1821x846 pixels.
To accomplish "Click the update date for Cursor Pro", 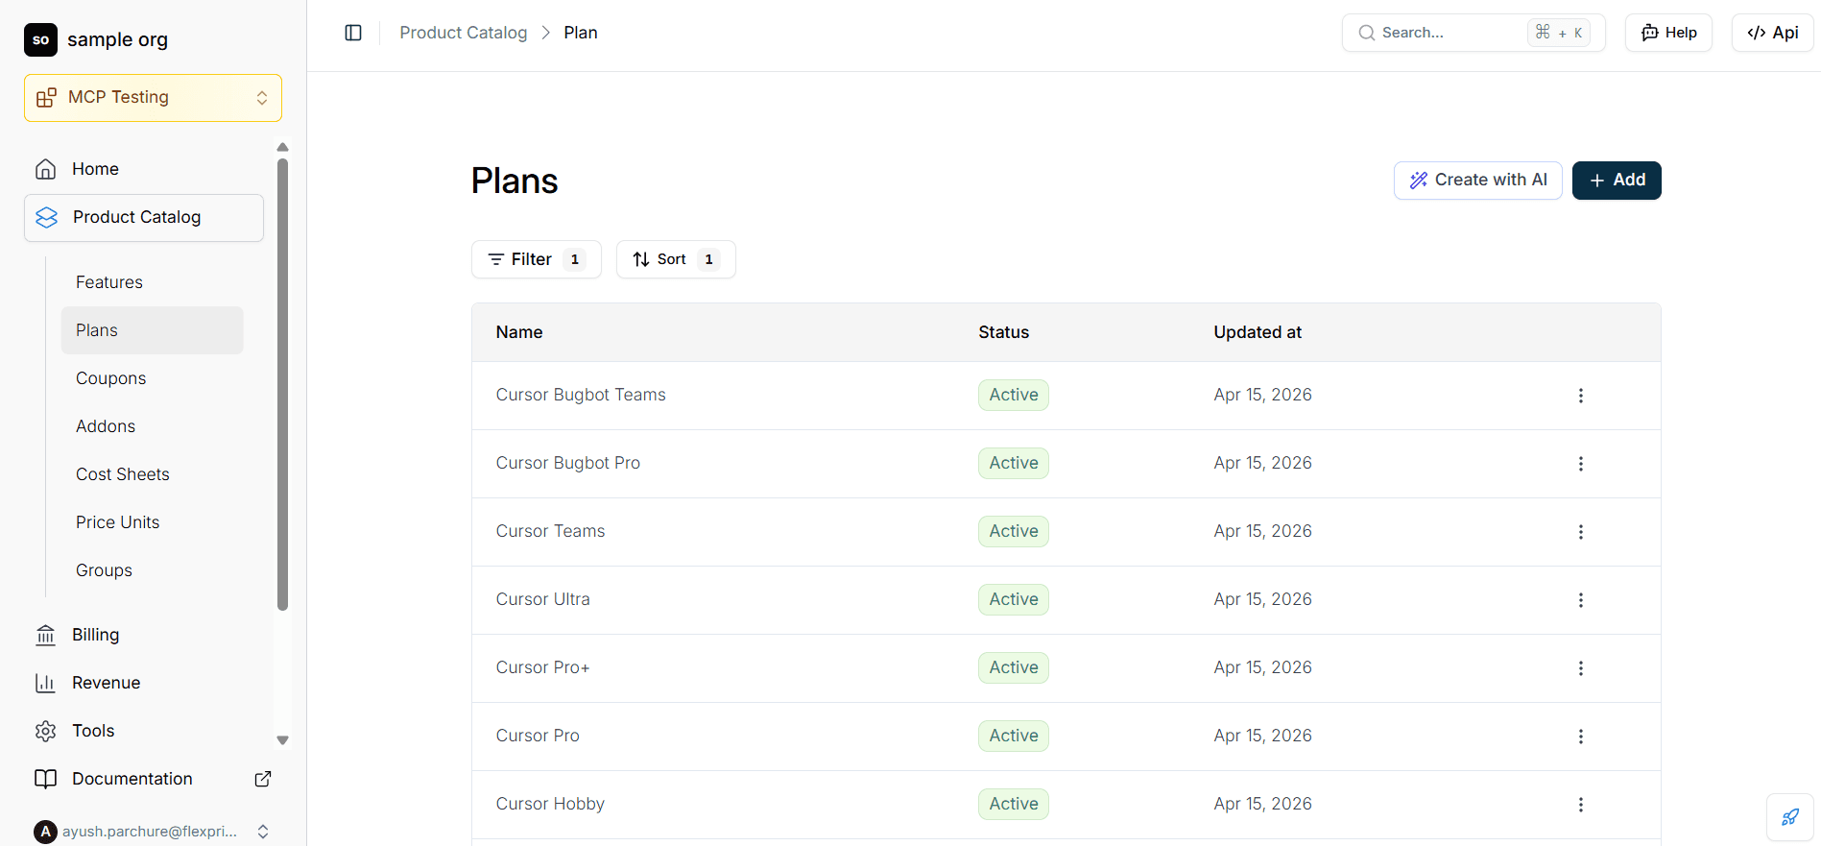I will click(x=1262, y=736).
